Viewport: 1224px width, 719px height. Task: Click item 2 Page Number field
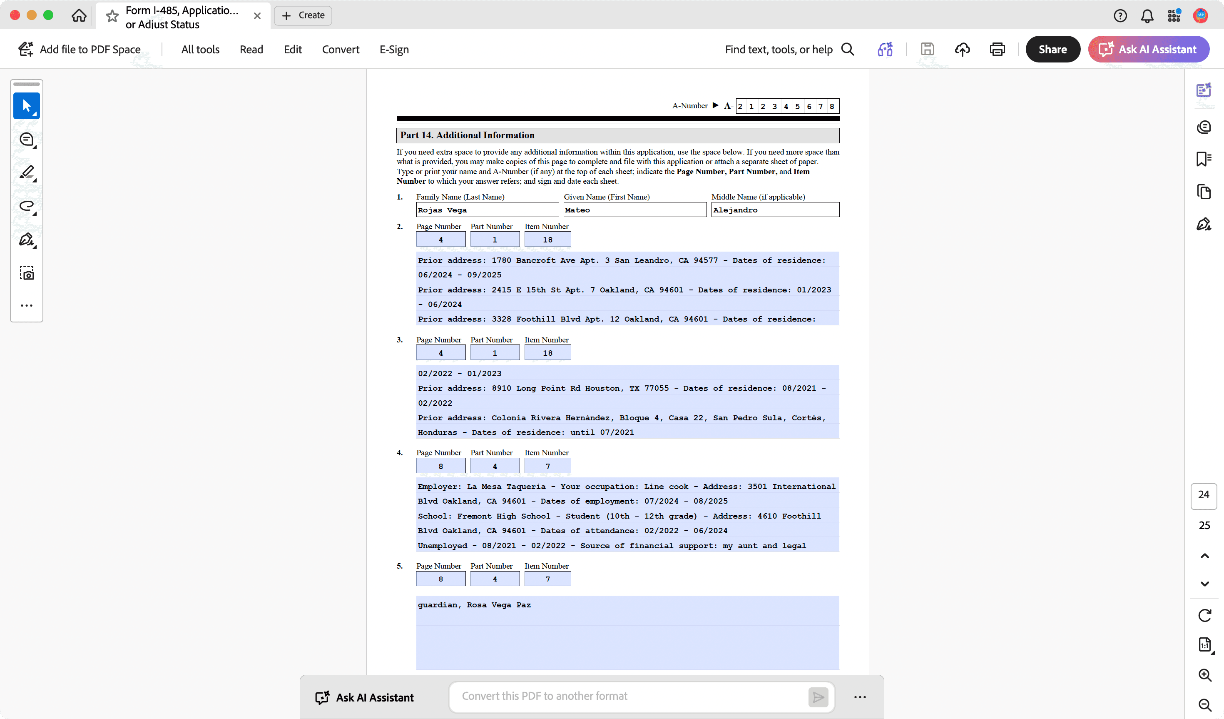[440, 240]
